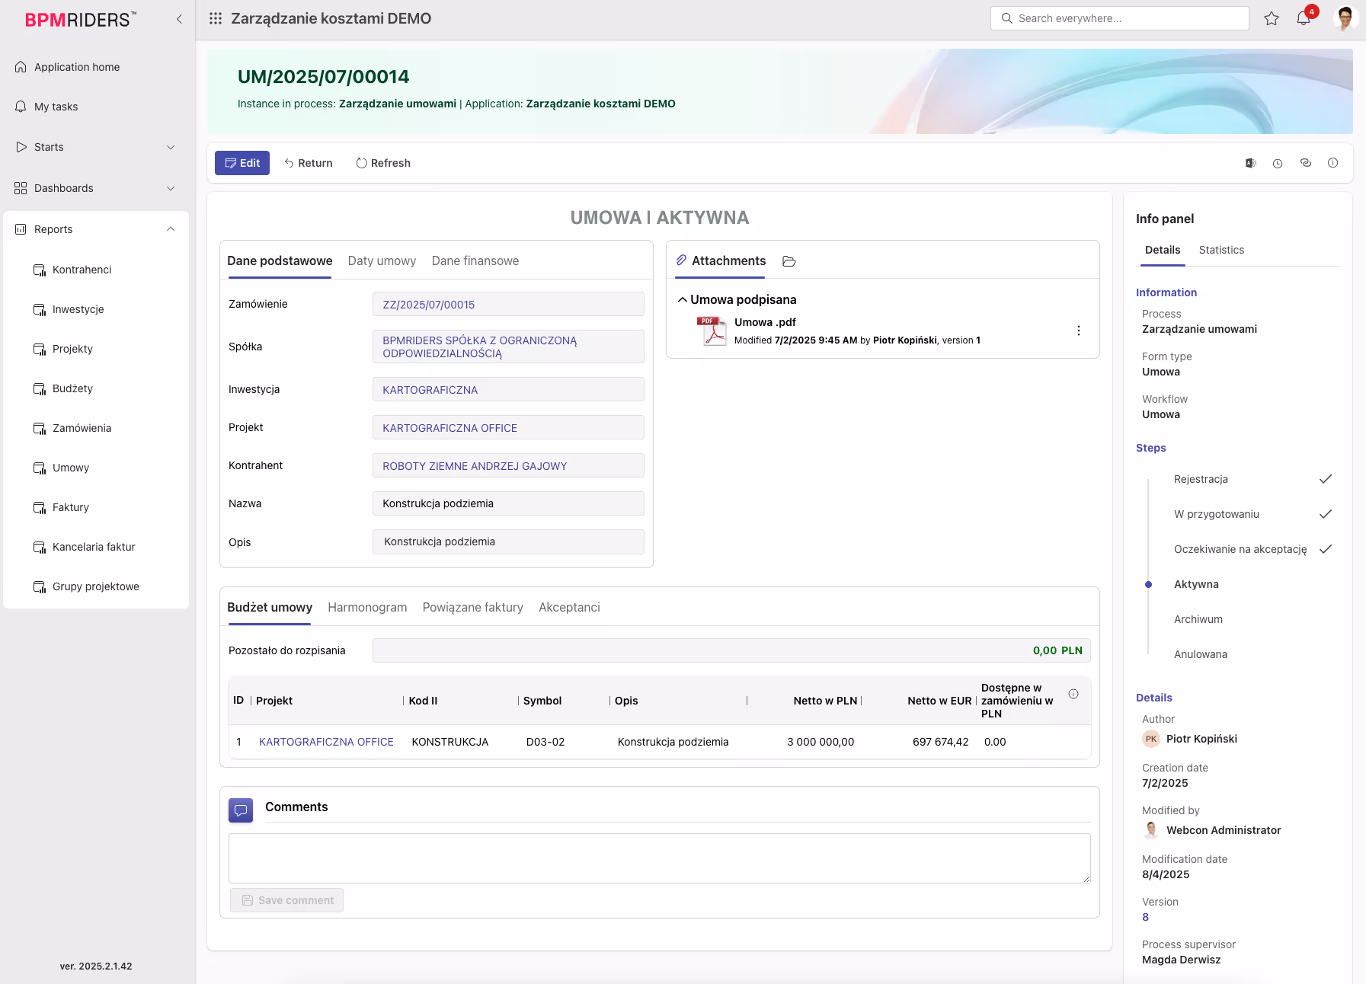Switch to the Daty umowy tab
1366x984 pixels.
[382, 260]
